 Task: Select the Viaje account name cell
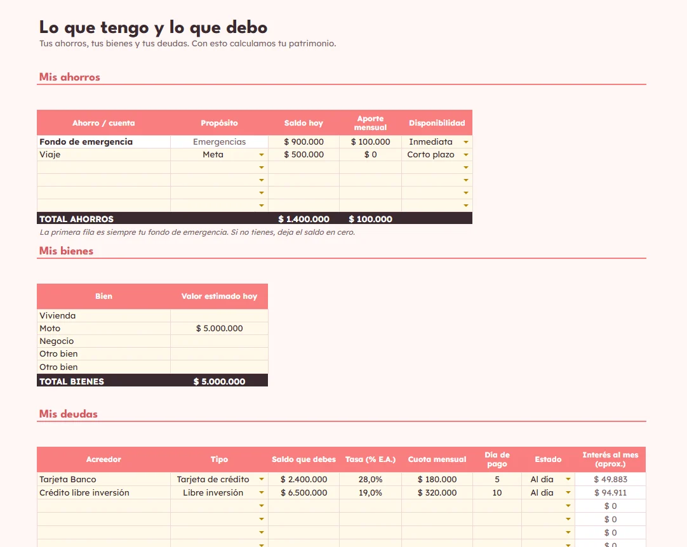(x=104, y=155)
